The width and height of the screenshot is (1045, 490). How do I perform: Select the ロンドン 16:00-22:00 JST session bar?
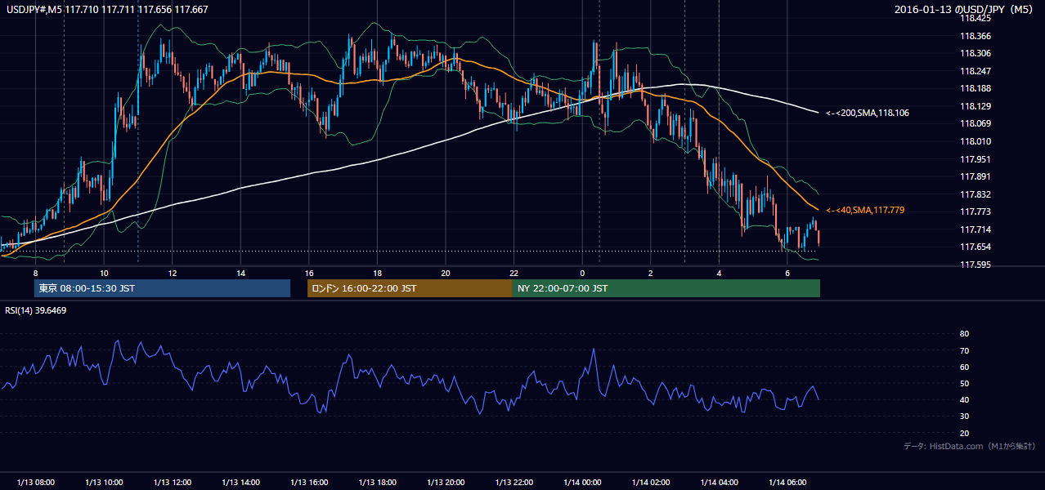point(410,288)
